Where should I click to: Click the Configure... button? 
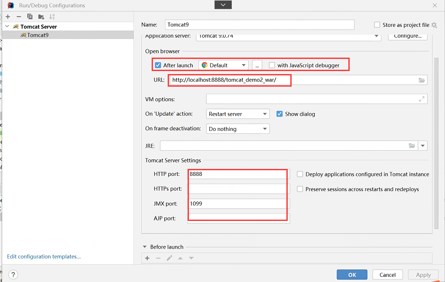(x=408, y=36)
